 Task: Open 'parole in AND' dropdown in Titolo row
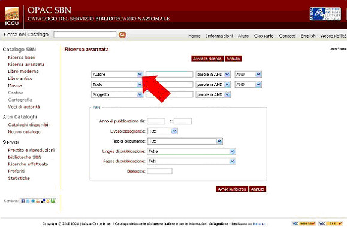(213, 84)
